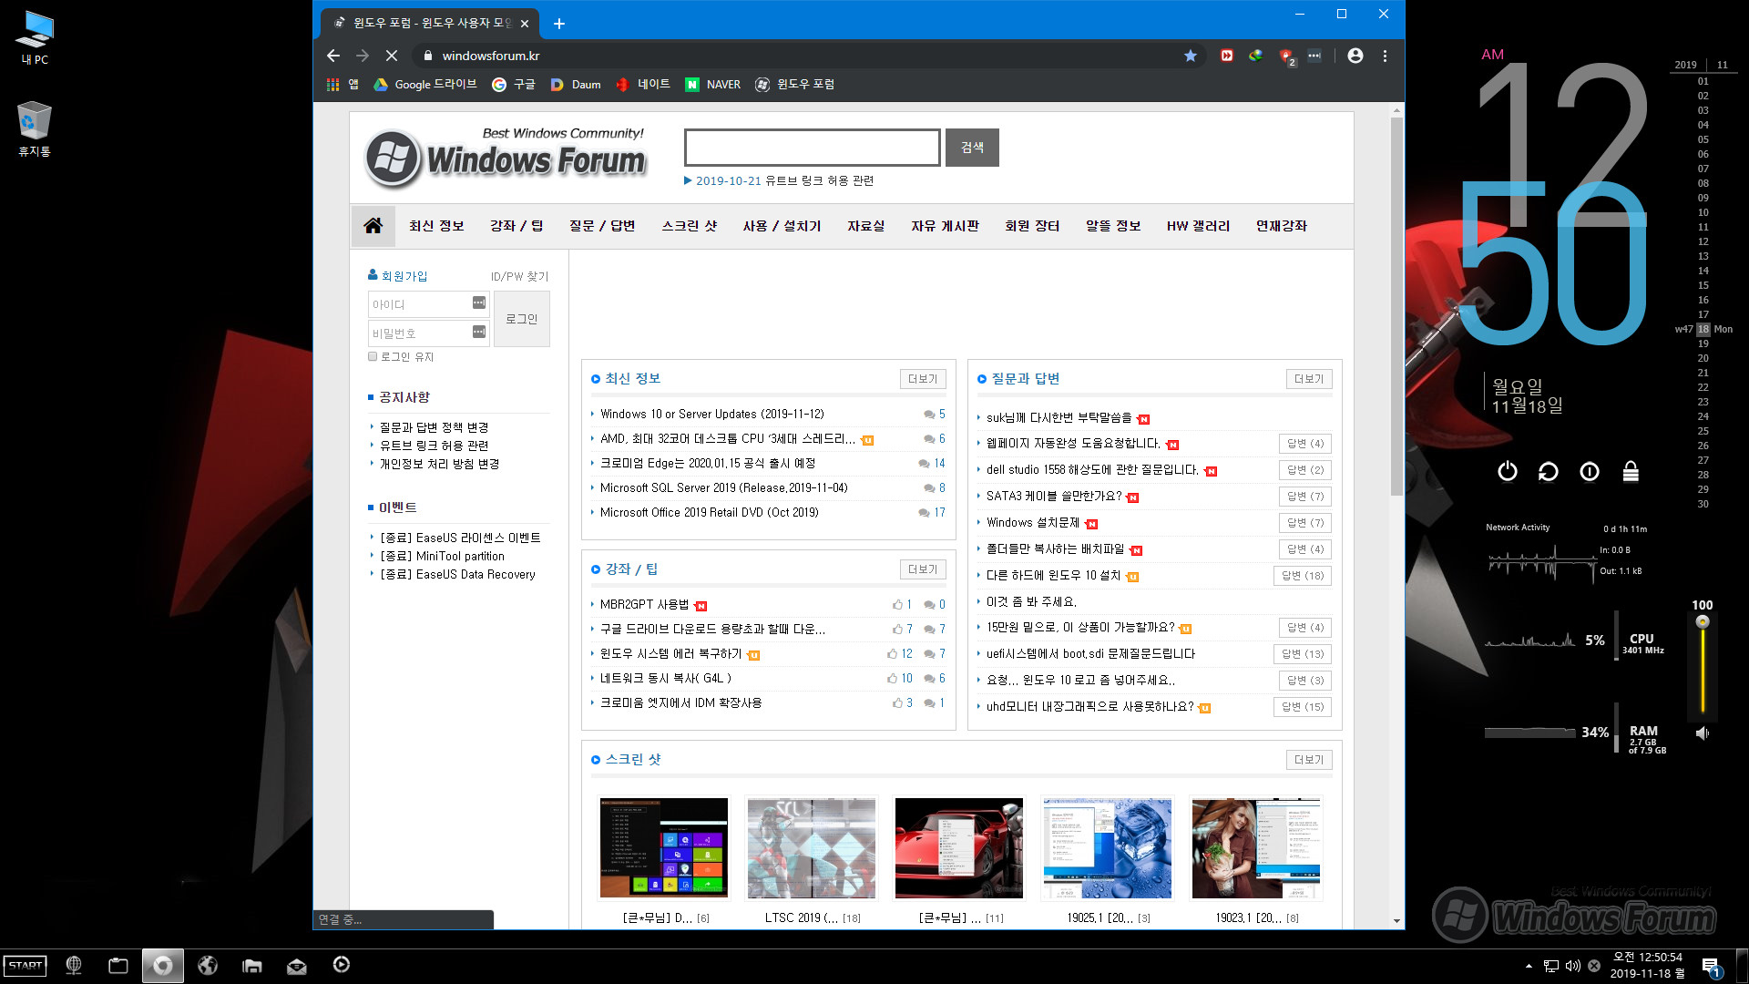Open the HW 갤러리 menu
This screenshot has width=1749, height=984.
(1199, 226)
